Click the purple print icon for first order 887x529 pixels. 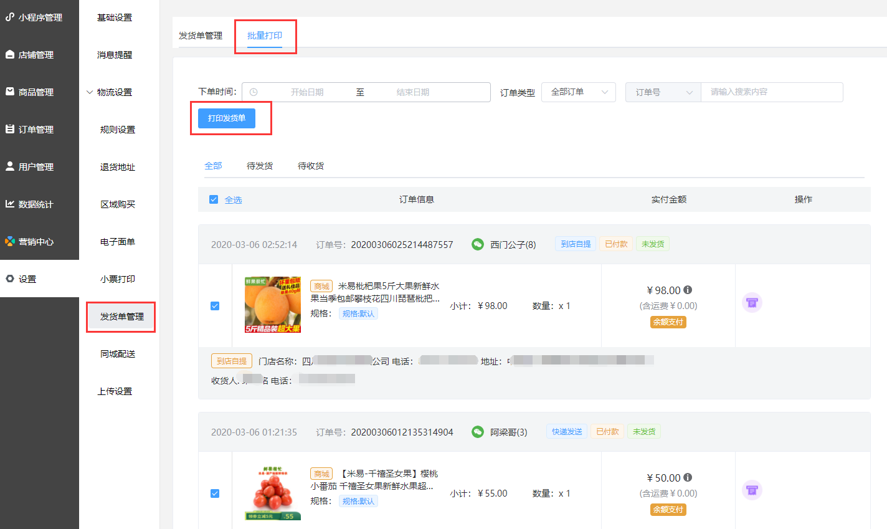(752, 303)
